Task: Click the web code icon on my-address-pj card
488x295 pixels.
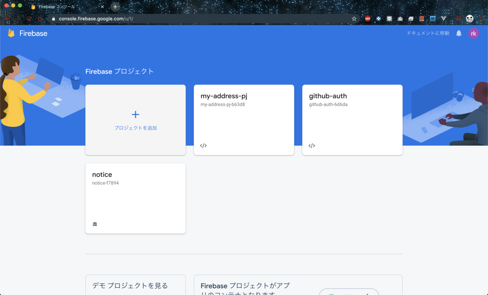Action: pos(203,145)
